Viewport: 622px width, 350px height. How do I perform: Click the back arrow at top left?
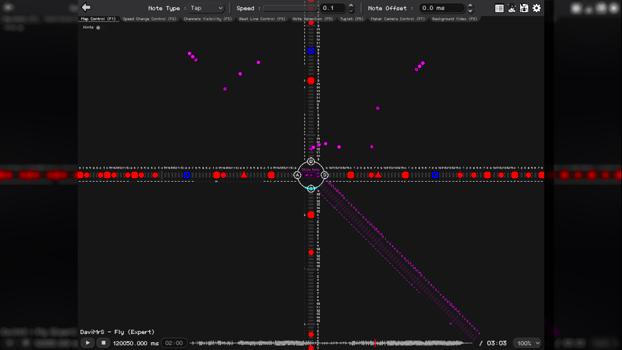click(86, 7)
